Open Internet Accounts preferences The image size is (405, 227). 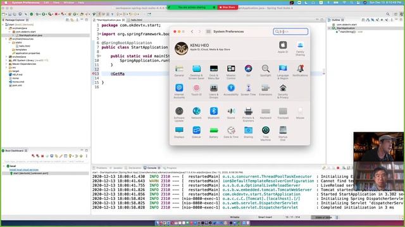tap(179, 91)
